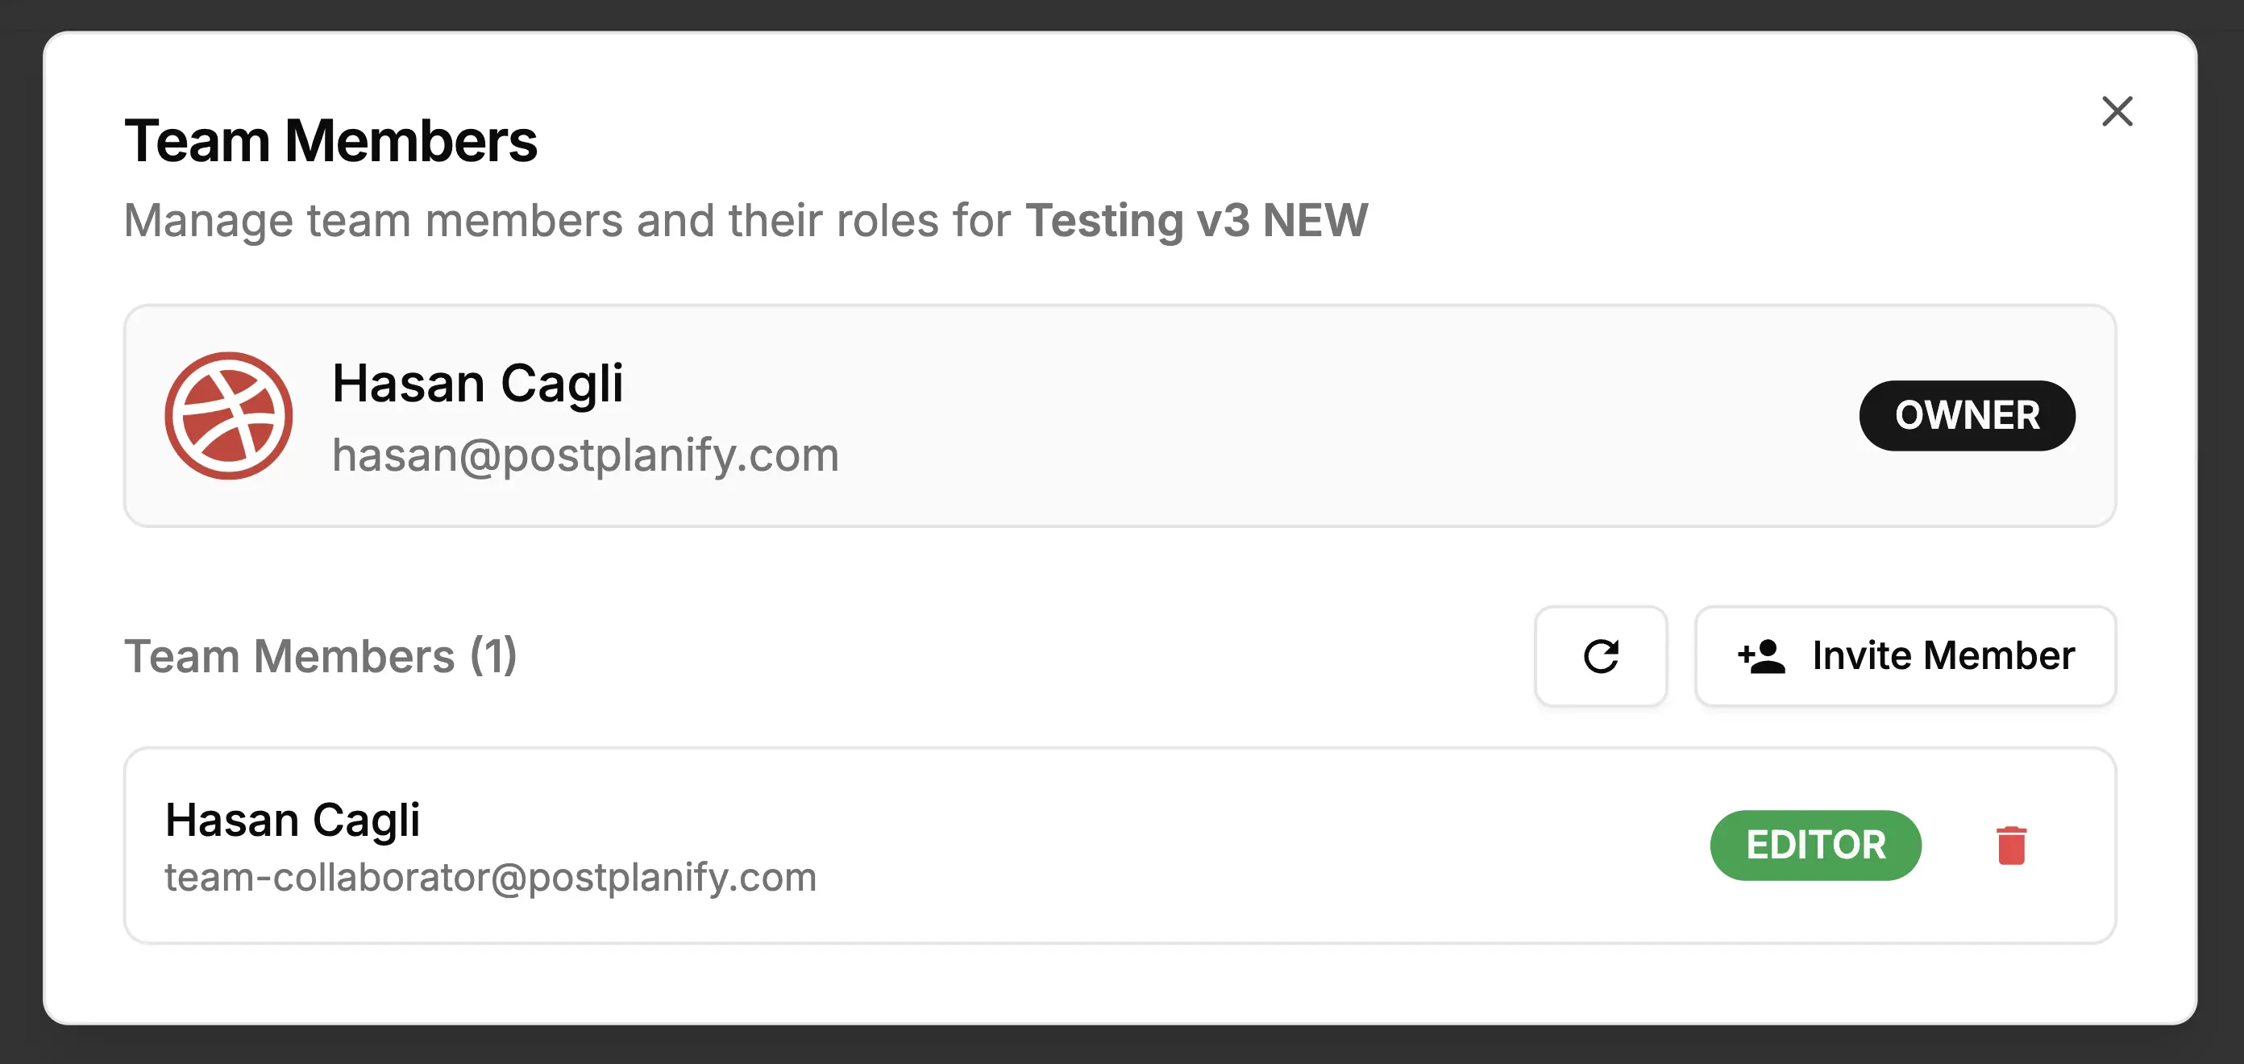The height and width of the screenshot is (1064, 2244).
Task: Click the owner's name Hasan Cagli
Action: [x=477, y=384]
